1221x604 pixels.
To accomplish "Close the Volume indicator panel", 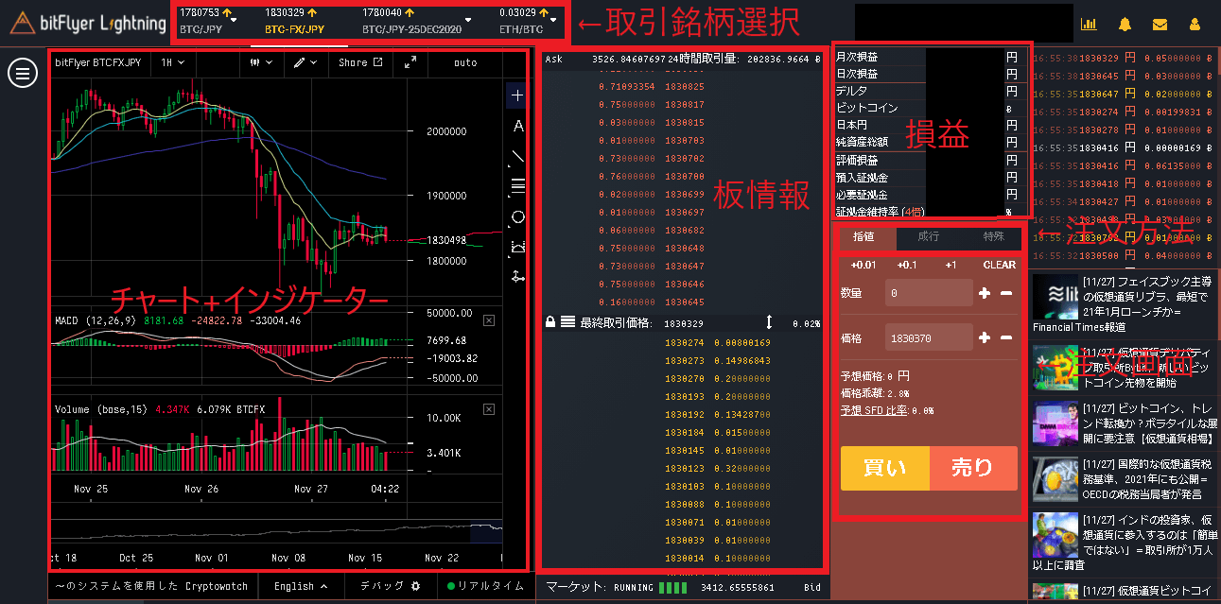I will pyautogui.click(x=489, y=409).
